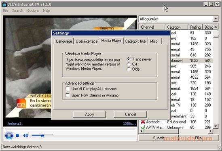Open the Search menu
Screen dimensions: 222x151
[x=18, y=10]
